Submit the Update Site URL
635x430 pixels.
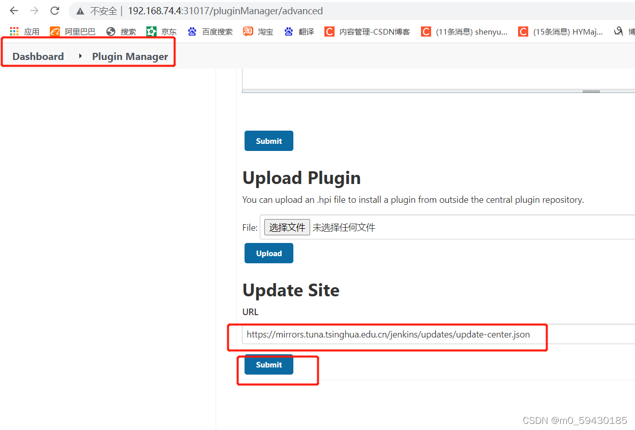269,364
